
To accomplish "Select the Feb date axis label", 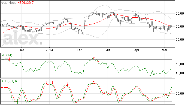I will [80, 50].
